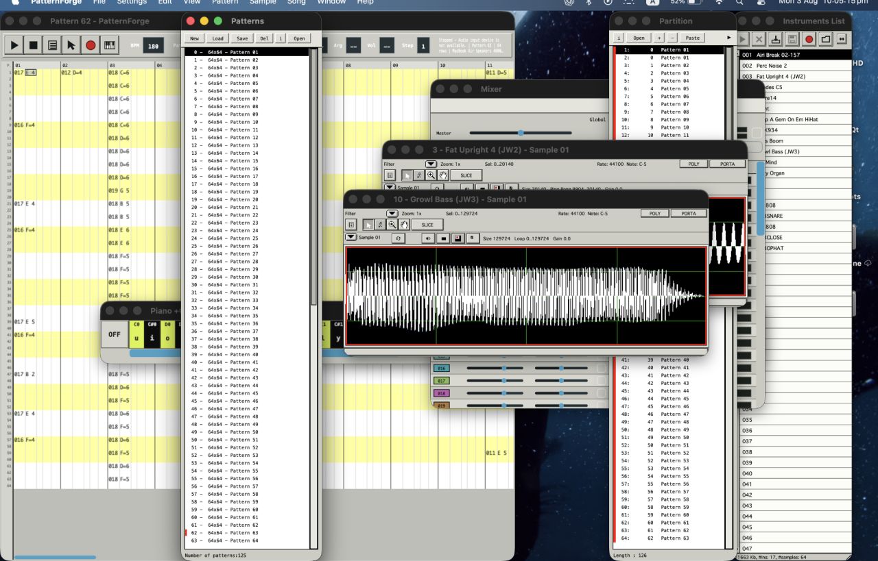
Task: Select the hand pan tool in Growl Bass editor
Action: [x=403, y=225]
